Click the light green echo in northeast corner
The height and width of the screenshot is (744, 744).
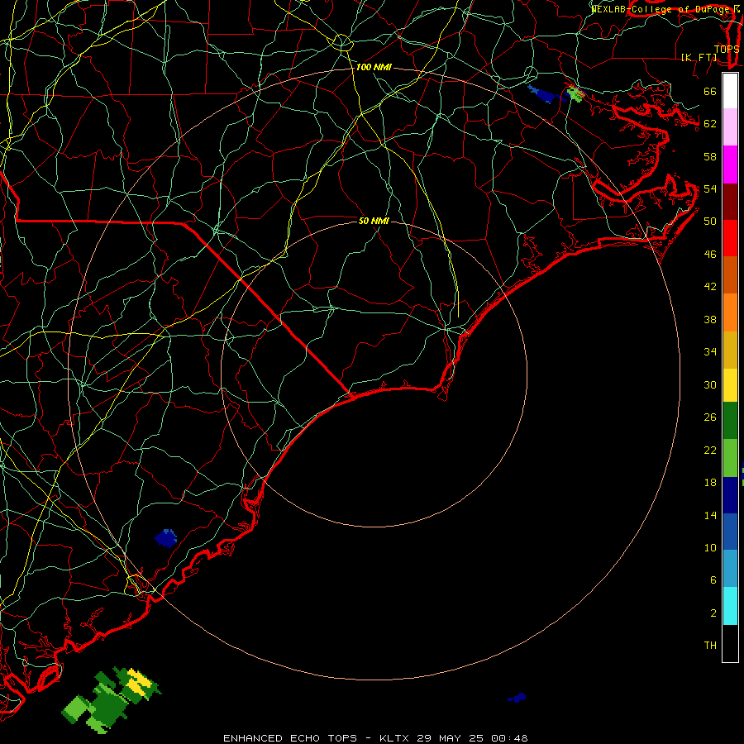pos(575,94)
